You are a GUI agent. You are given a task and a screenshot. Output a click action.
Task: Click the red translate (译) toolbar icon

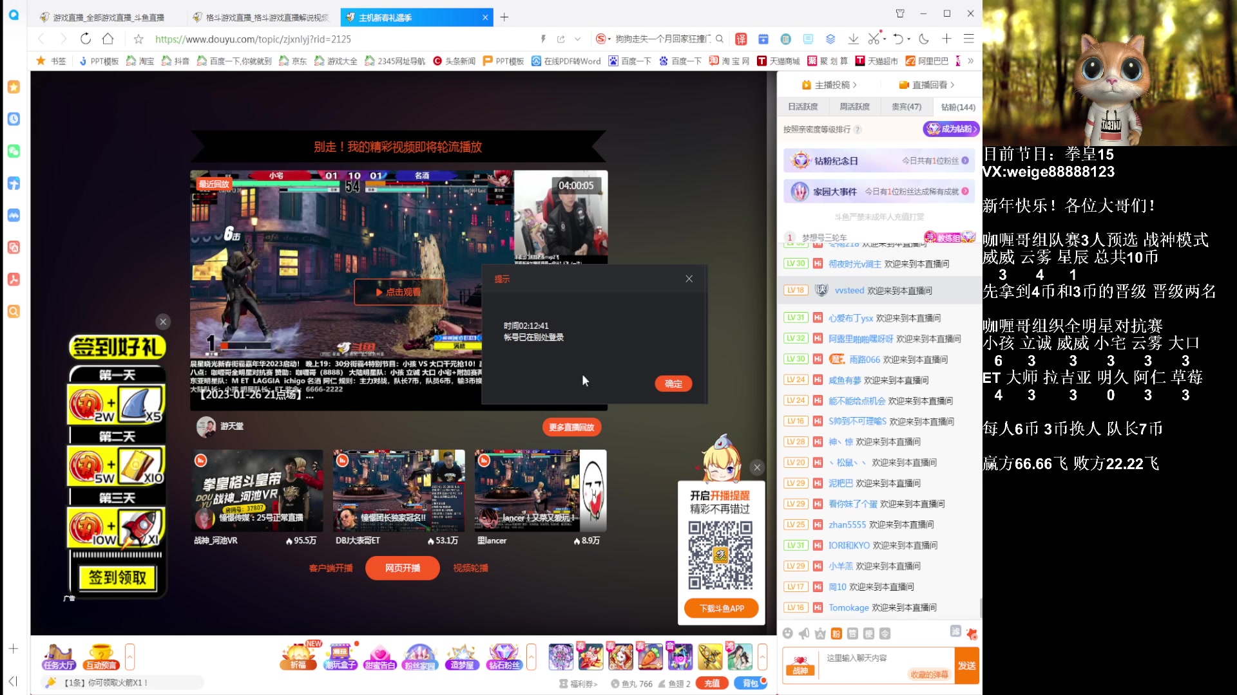[x=741, y=39]
